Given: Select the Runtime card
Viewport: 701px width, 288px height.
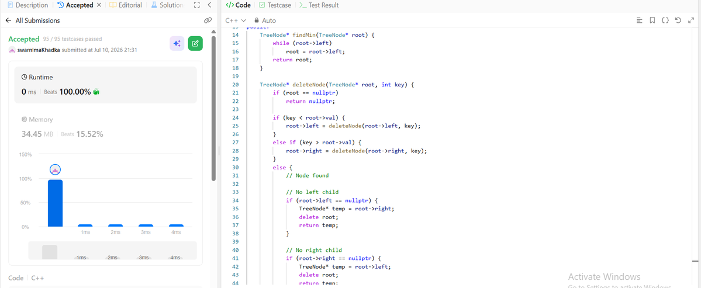Looking at the screenshot, I should click(105, 85).
